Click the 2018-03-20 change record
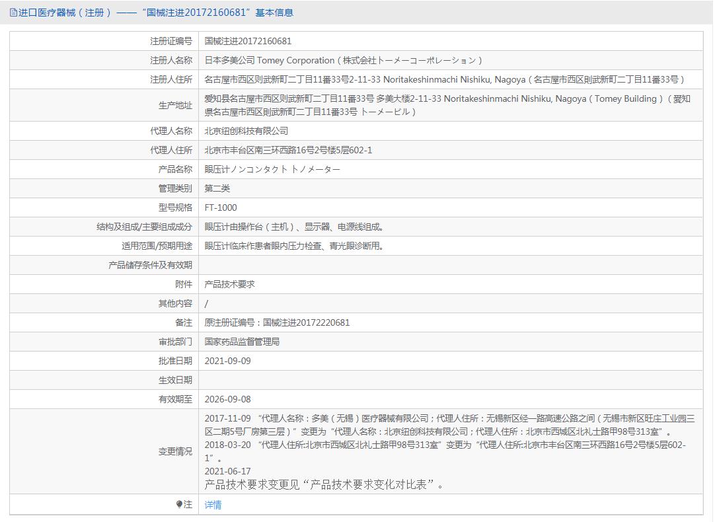This screenshot has width=715, height=522. 445,451
